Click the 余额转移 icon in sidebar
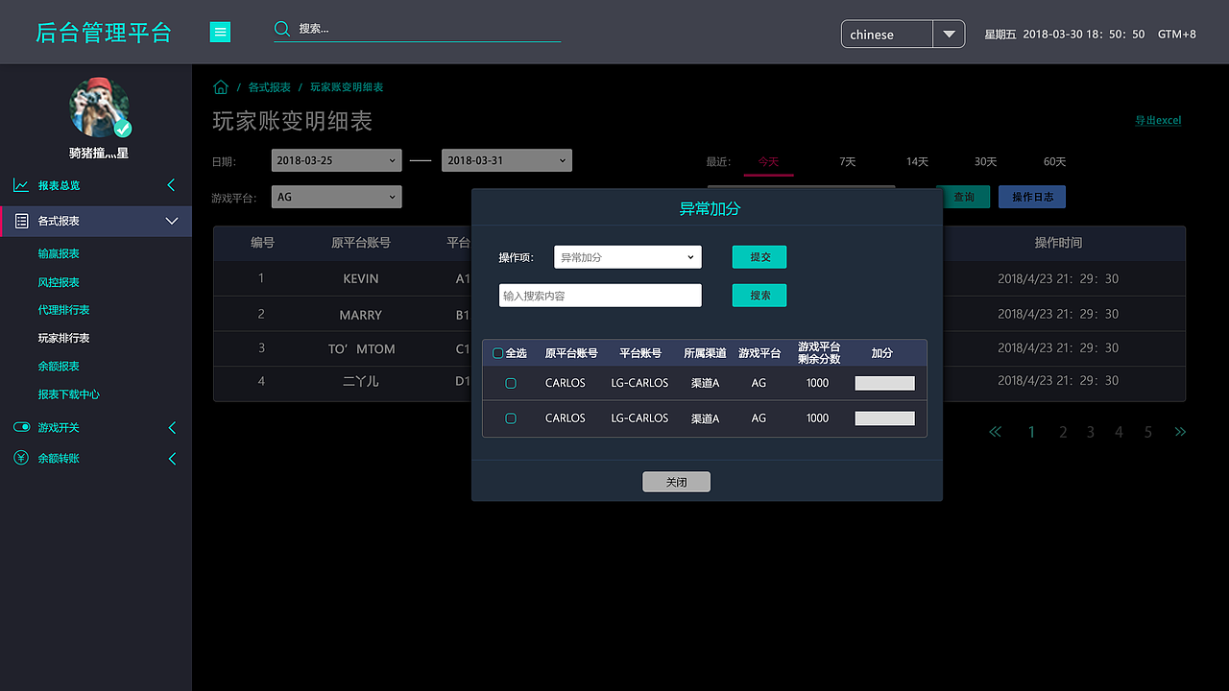 point(20,458)
